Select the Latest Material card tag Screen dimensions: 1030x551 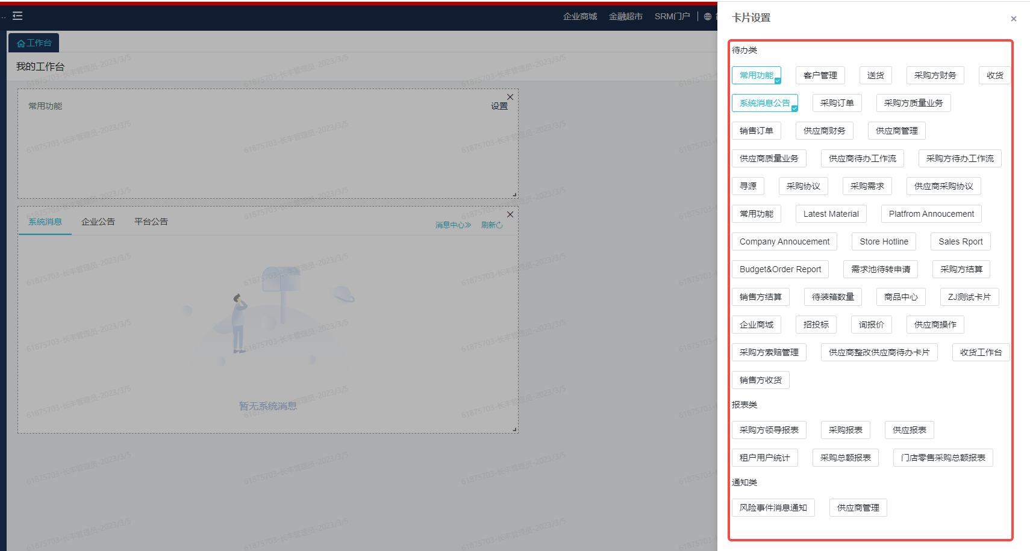(x=831, y=214)
